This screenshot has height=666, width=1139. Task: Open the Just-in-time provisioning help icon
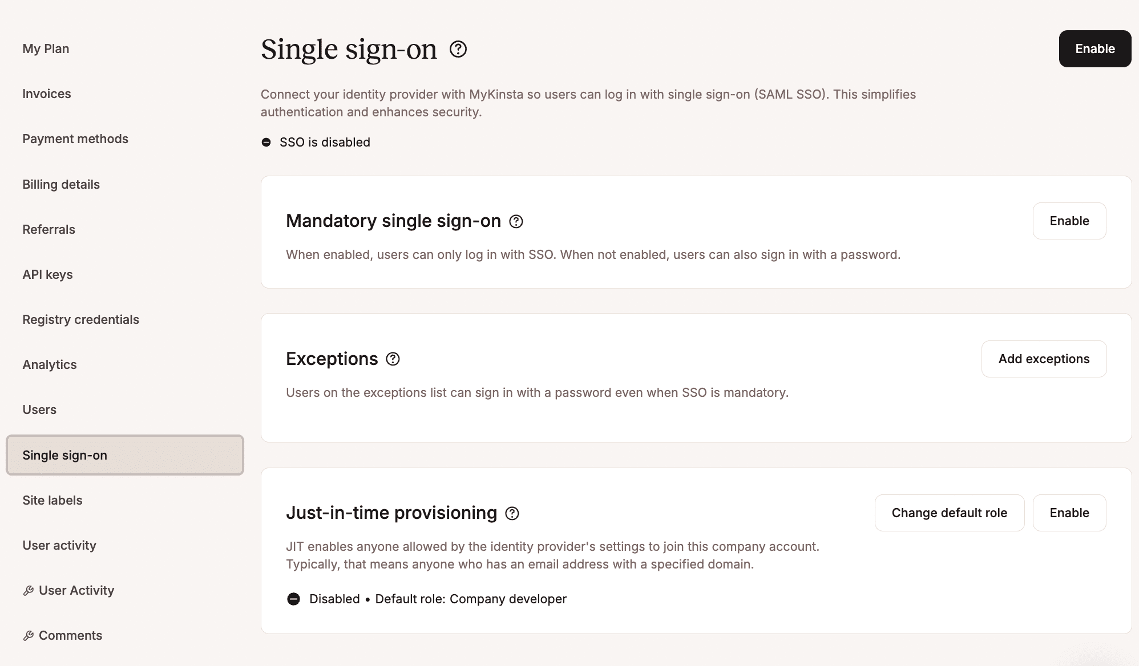point(512,514)
